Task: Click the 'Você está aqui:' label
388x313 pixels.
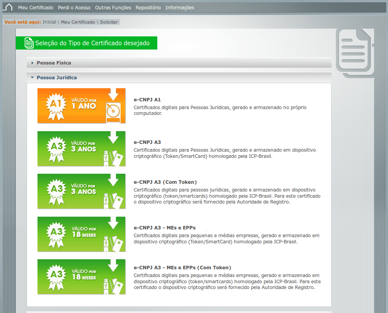Action: pos(22,22)
